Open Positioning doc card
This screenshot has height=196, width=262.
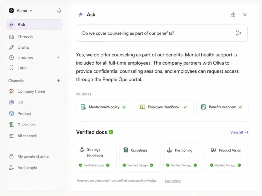tap(183, 157)
